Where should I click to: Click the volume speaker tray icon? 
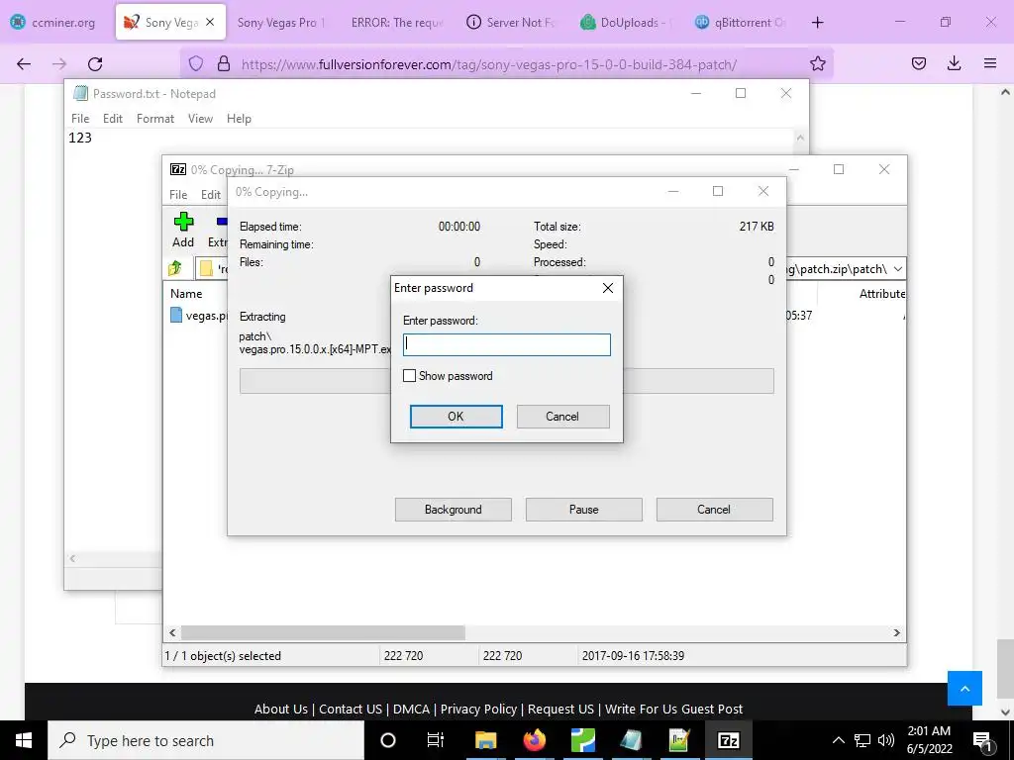click(886, 740)
